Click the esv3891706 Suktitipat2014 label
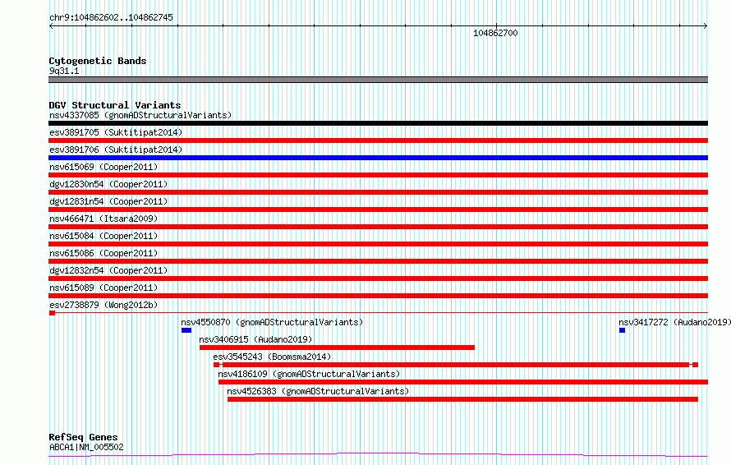This screenshot has height=465, width=731. click(116, 150)
